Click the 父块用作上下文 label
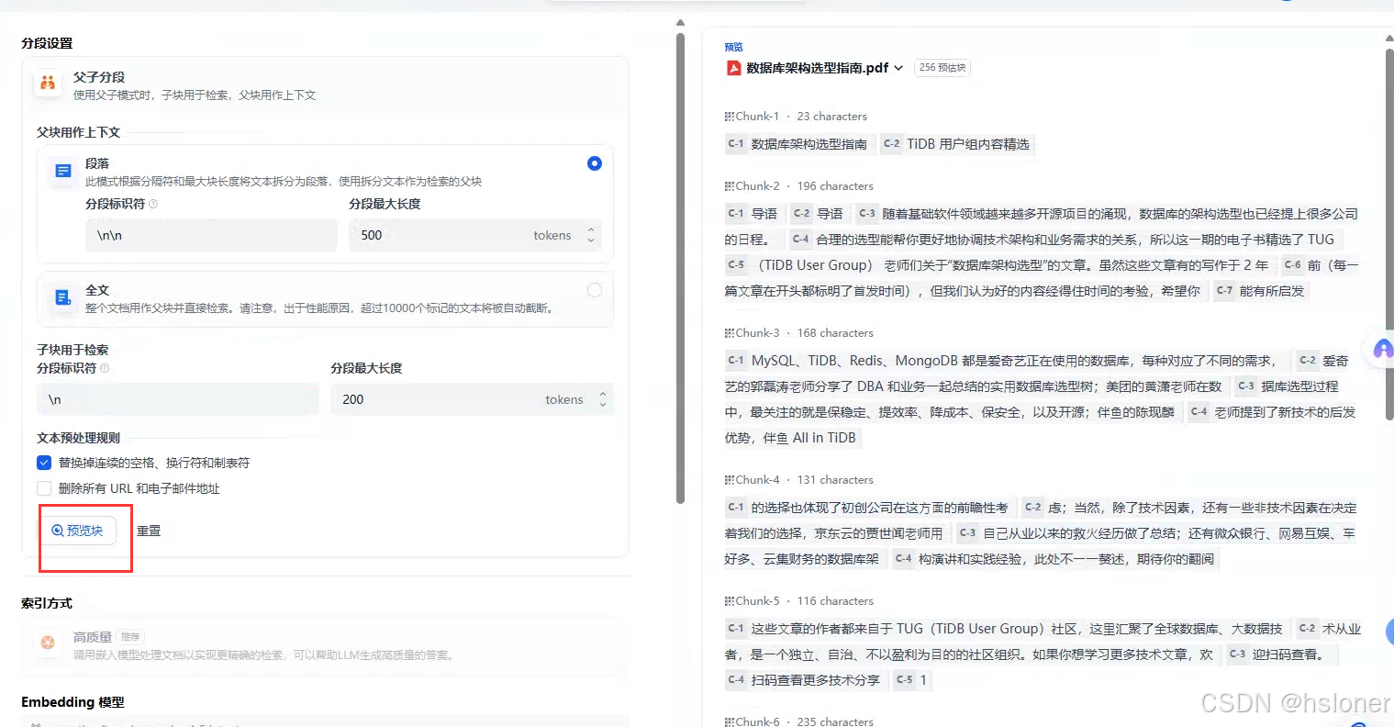The width and height of the screenshot is (1394, 727). pos(78,132)
